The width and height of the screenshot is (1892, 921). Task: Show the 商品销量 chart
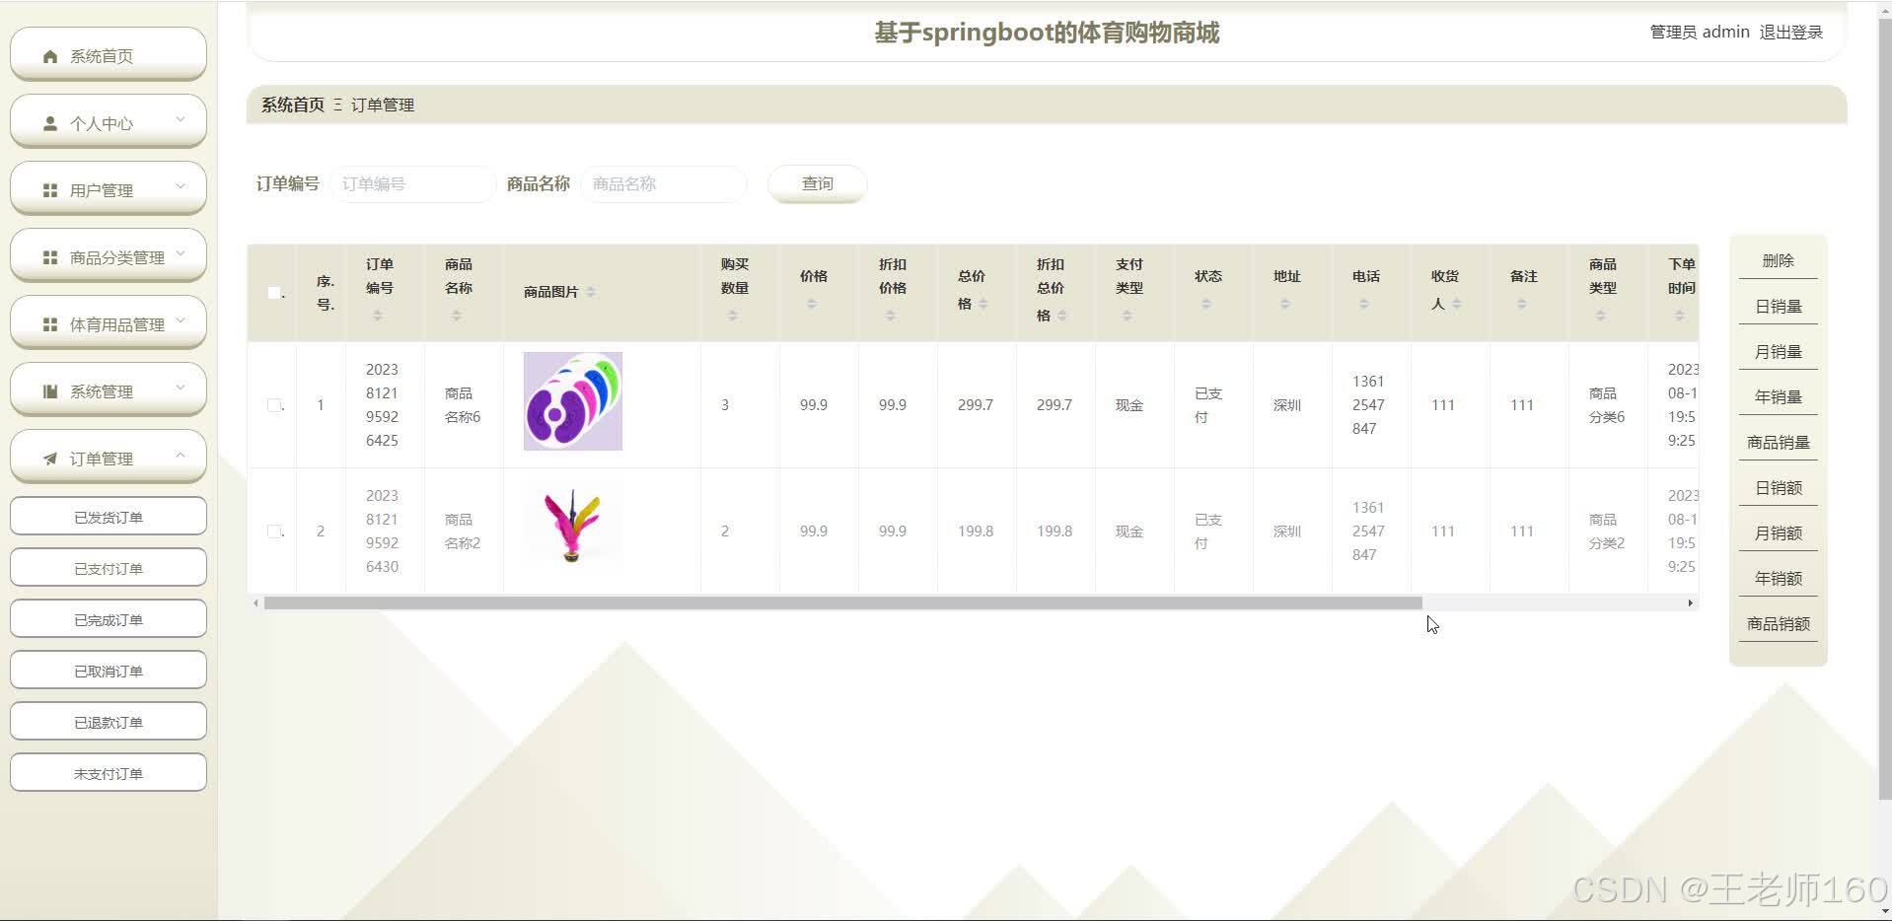click(x=1778, y=442)
